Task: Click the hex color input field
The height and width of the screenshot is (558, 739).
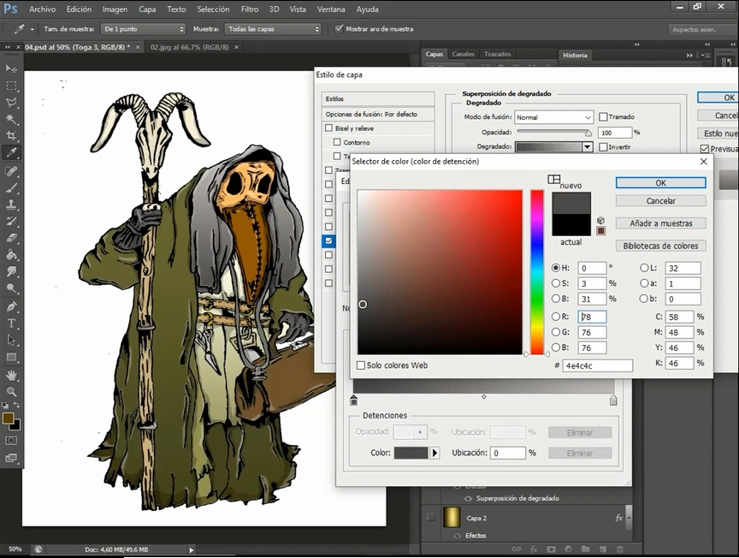Action: click(x=597, y=365)
